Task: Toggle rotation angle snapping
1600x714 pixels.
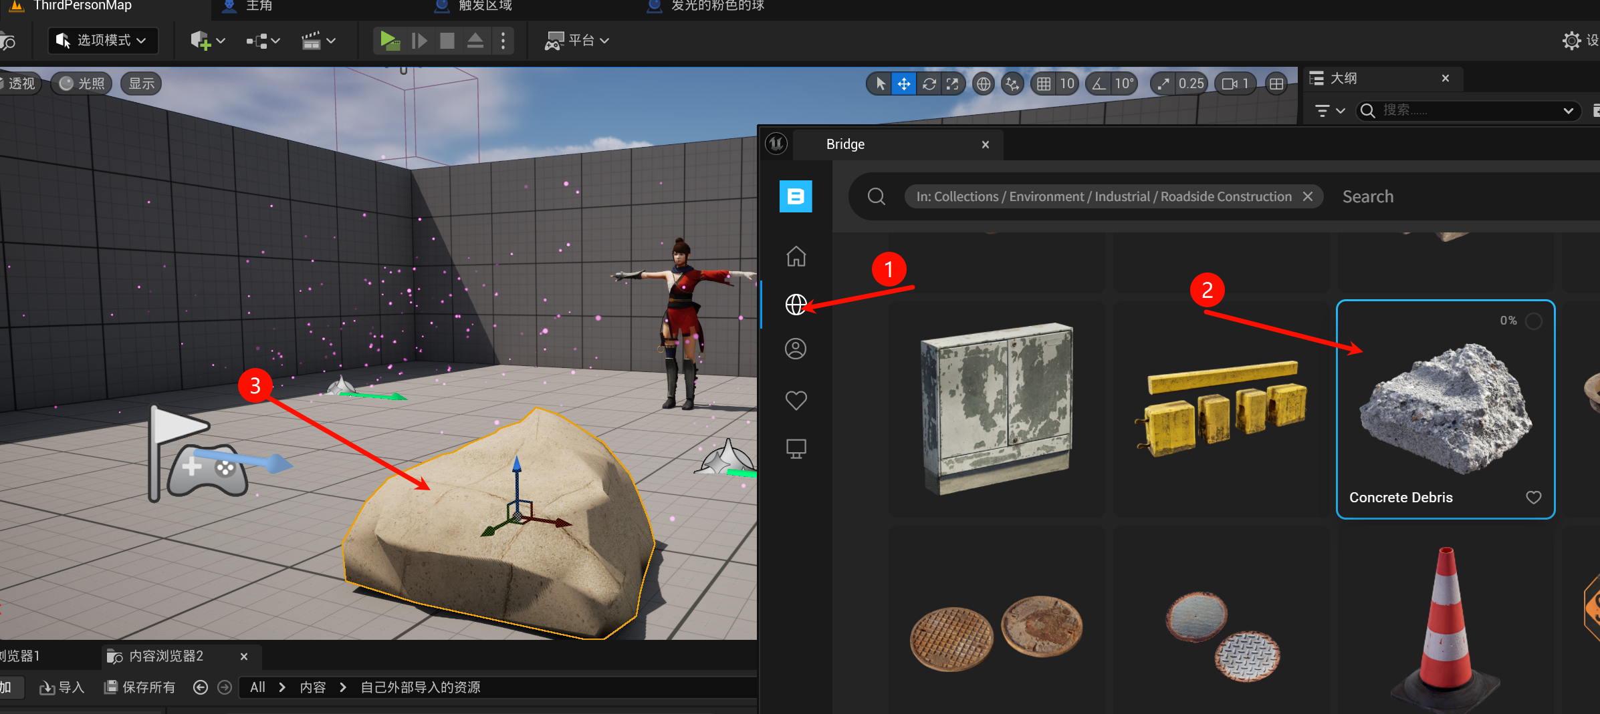Action: (1099, 84)
